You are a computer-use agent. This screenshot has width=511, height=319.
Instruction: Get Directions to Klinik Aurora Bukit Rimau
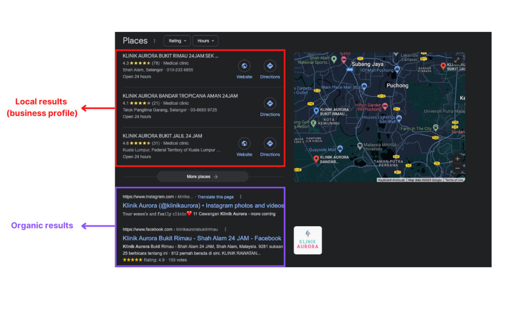point(270,70)
